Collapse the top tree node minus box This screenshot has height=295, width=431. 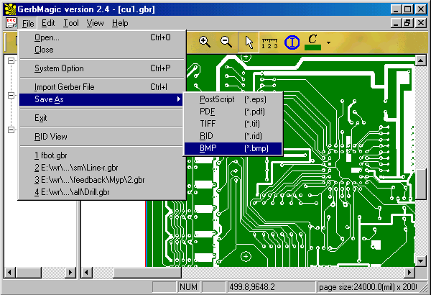(x=11, y=60)
